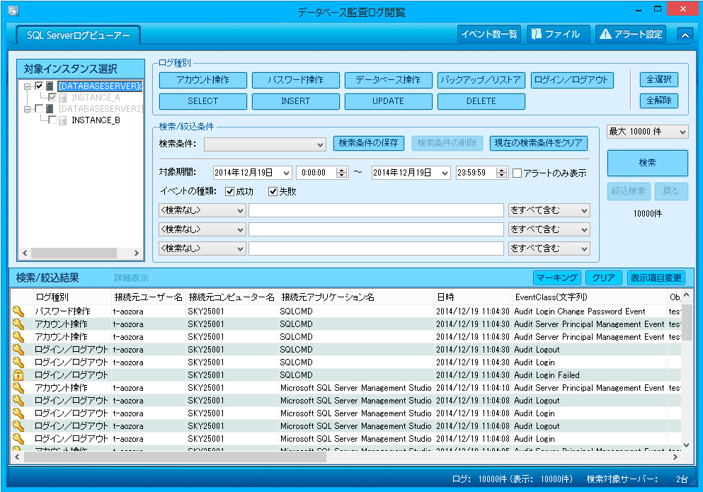Viewport: 703px width, 492px height.
Task: Toggle the DELETE log type filter
Action: coord(481,101)
